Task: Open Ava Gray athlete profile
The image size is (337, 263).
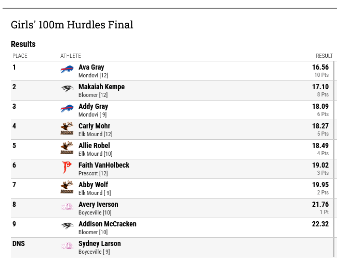Action: click(91, 67)
